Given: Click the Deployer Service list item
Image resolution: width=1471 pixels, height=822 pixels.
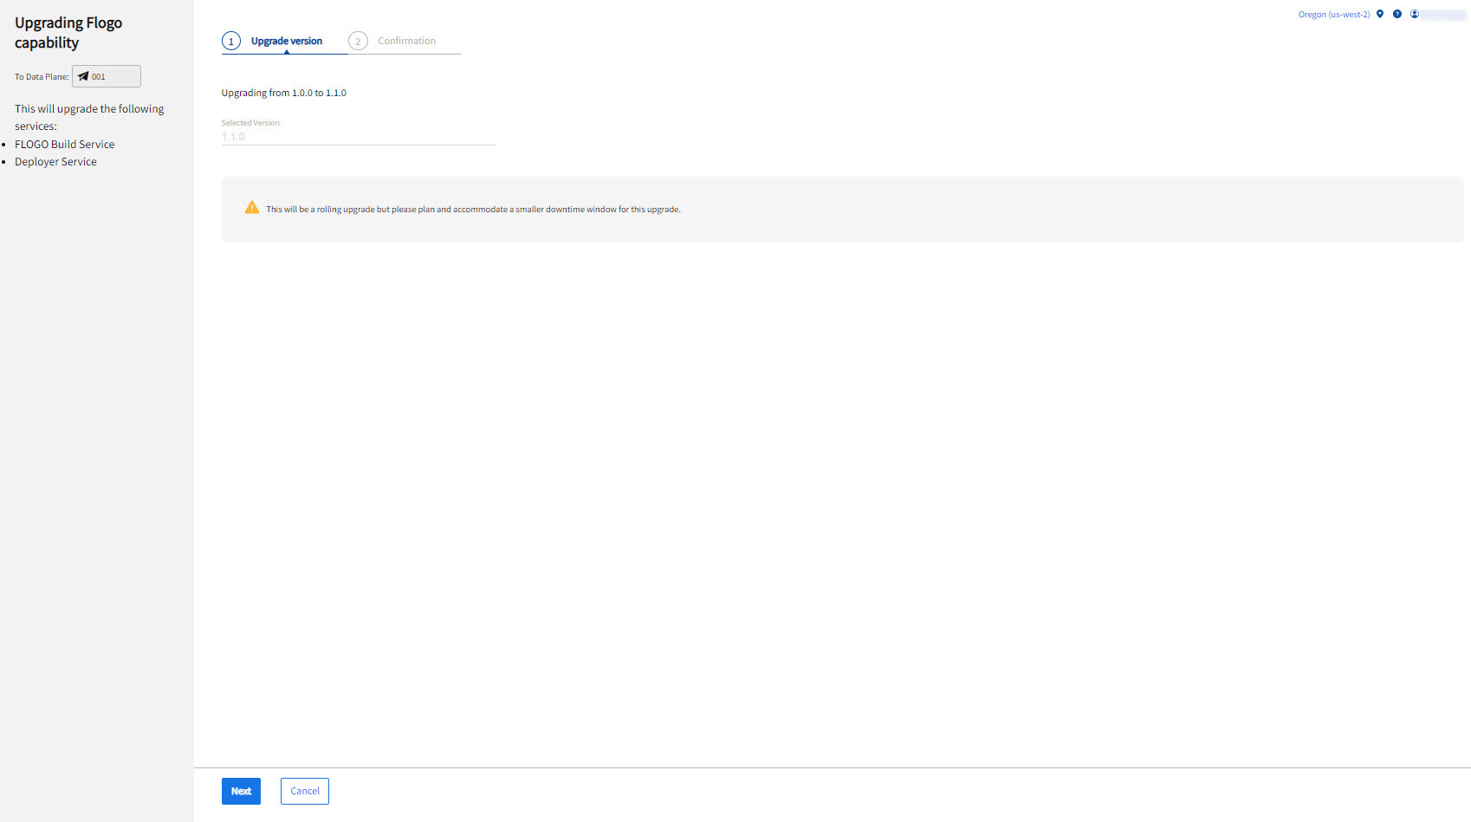Looking at the screenshot, I should click(55, 162).
